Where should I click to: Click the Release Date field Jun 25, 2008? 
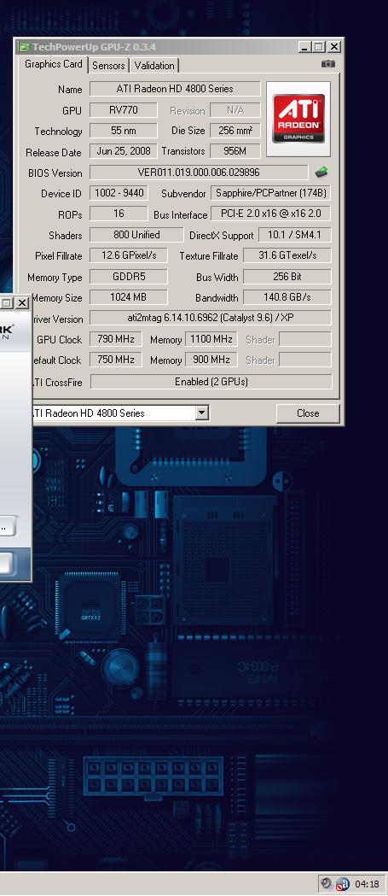124,151
